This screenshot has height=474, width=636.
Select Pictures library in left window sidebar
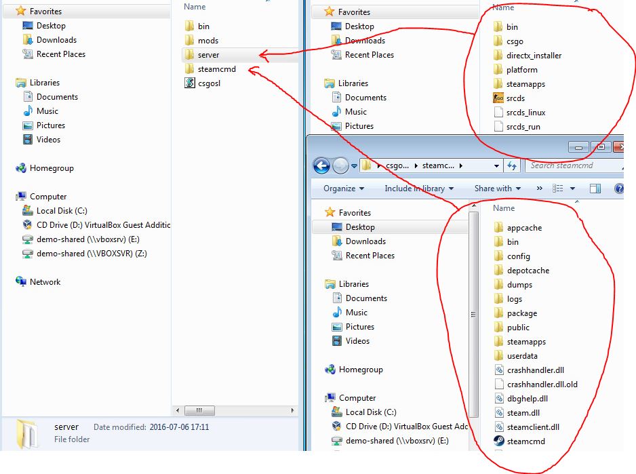pos(44,125)
